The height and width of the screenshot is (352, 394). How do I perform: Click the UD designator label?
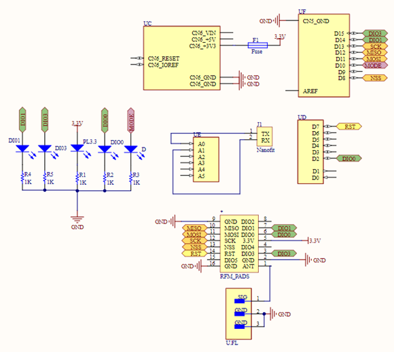point(302,117)
